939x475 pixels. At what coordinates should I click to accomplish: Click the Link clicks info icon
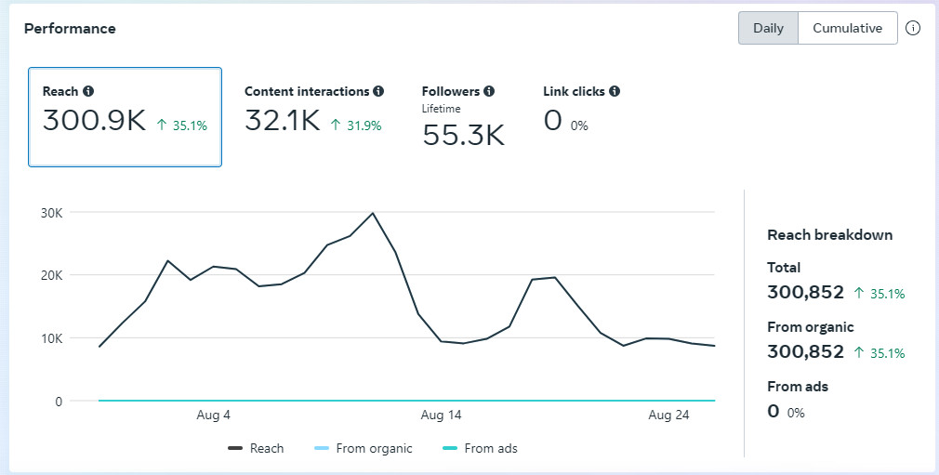click(x=615, y=91)
